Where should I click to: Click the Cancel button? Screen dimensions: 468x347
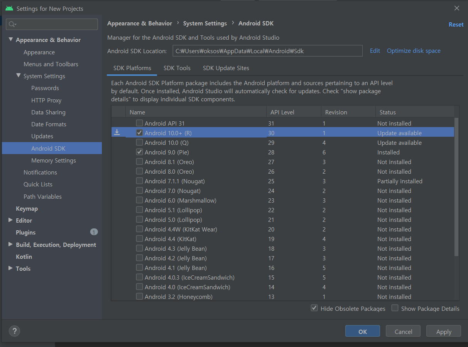404,332
